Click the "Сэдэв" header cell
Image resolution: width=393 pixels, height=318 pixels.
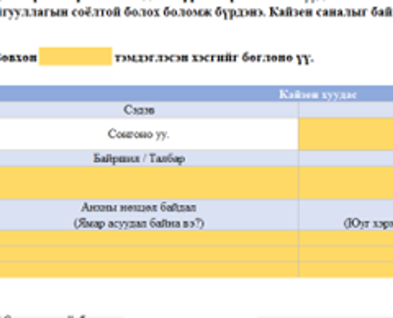point(139,110)
